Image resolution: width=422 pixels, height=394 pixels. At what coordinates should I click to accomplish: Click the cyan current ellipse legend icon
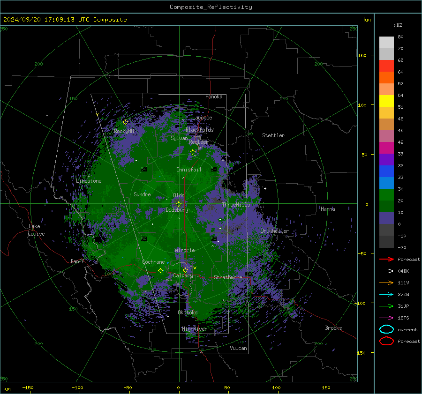point(386,329)
